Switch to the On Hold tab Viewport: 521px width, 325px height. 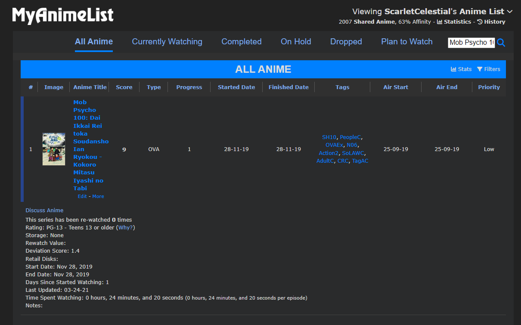click(296, 42)
